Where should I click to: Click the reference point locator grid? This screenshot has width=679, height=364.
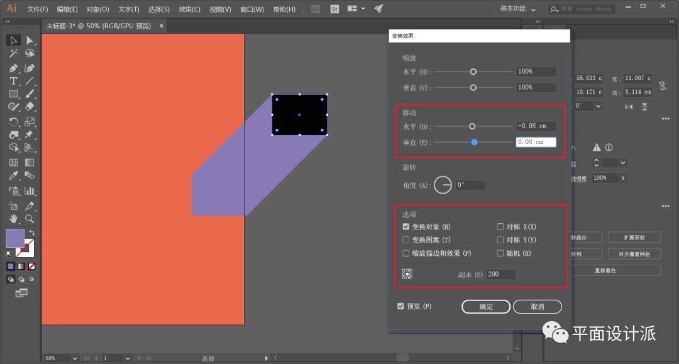(407, 274)
